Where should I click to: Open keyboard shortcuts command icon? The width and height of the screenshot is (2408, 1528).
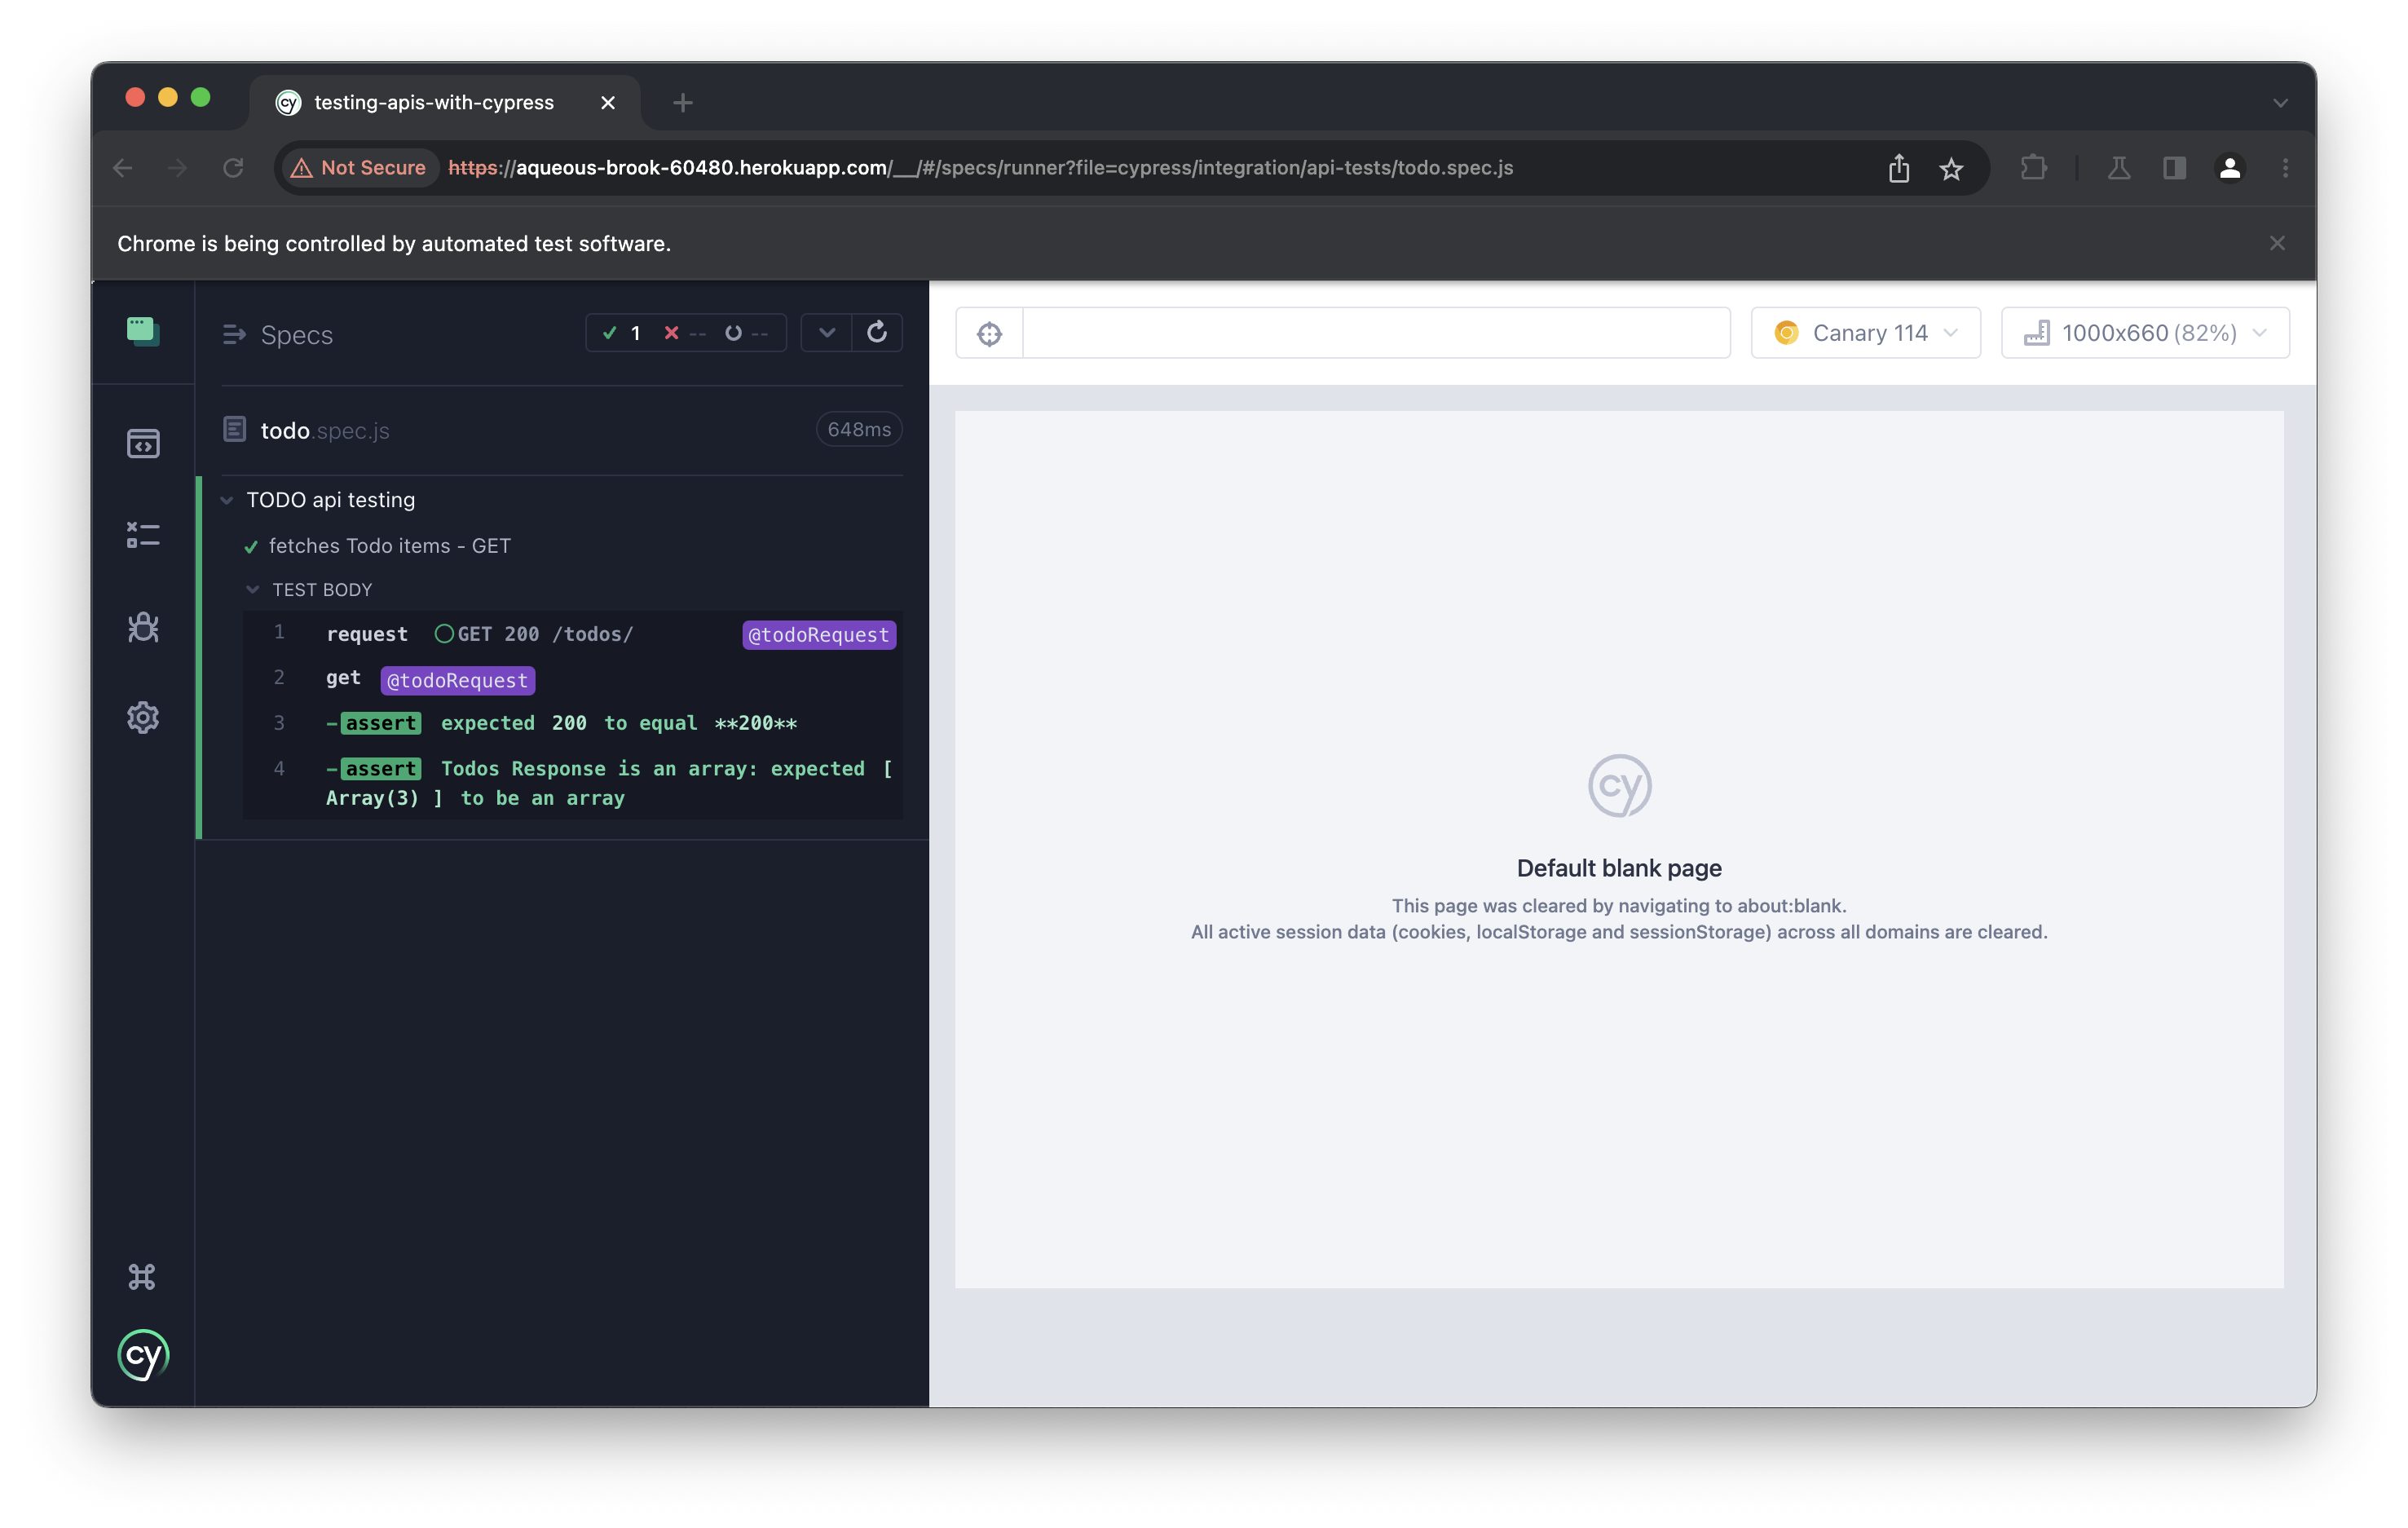coord(142,1277)
